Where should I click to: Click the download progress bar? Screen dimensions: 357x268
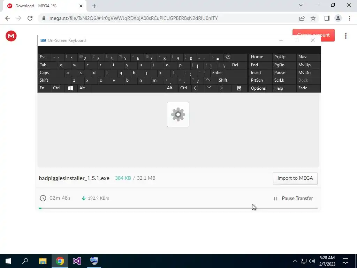pos(178,208)
